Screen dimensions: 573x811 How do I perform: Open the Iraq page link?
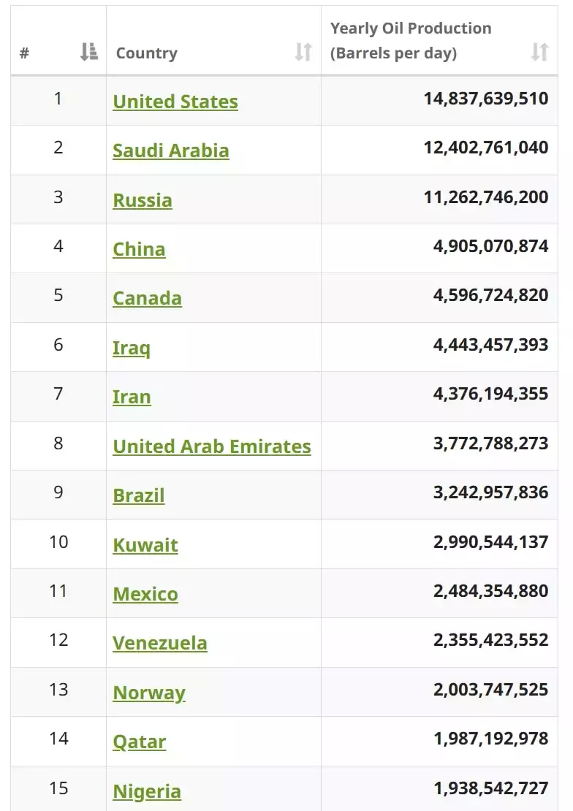point(132,347)
